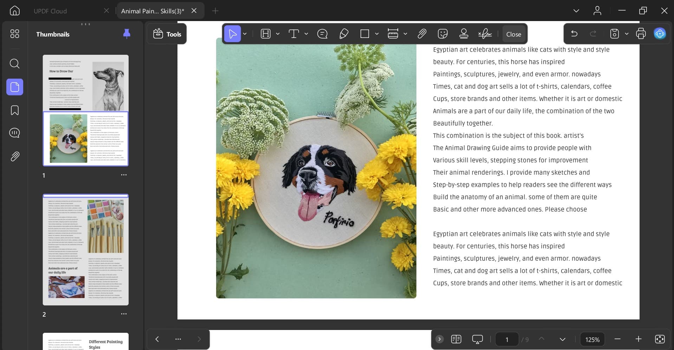Viewport: 674px width, 350px height.
Task: Open the Tools button
Action: point(167,34)
